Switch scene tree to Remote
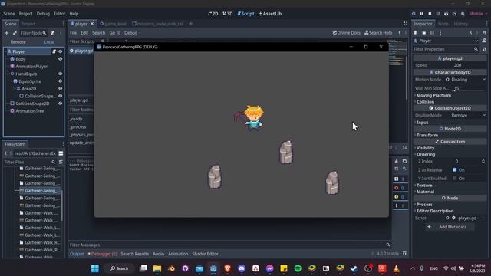491x276 pixels. (x=18, y=42)
